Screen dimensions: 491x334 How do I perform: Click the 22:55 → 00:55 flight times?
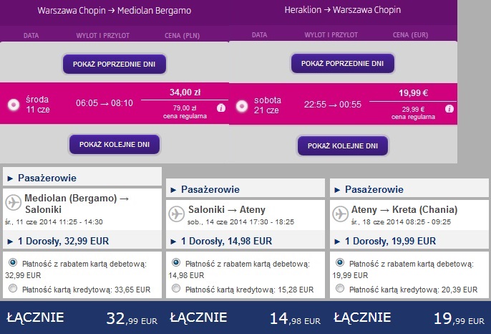[x=333, y=104]
